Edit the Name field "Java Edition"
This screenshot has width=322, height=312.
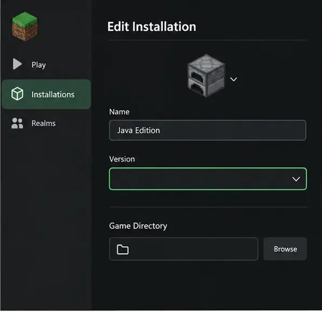pos(207,131)
